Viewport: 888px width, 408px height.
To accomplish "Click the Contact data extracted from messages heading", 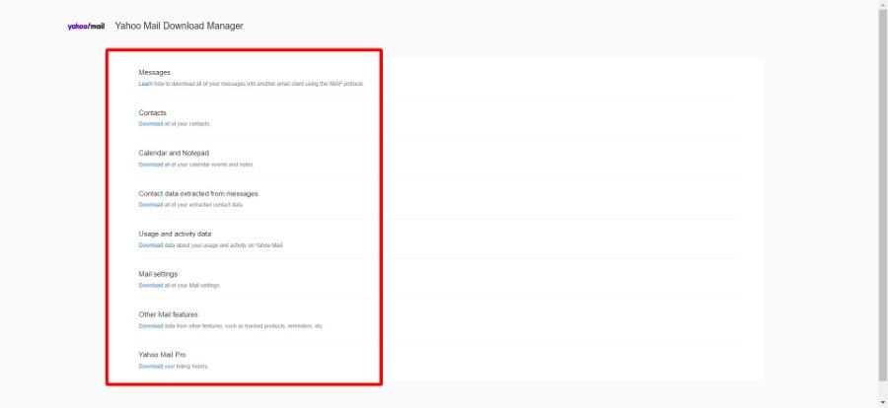I will click(198, 193).
